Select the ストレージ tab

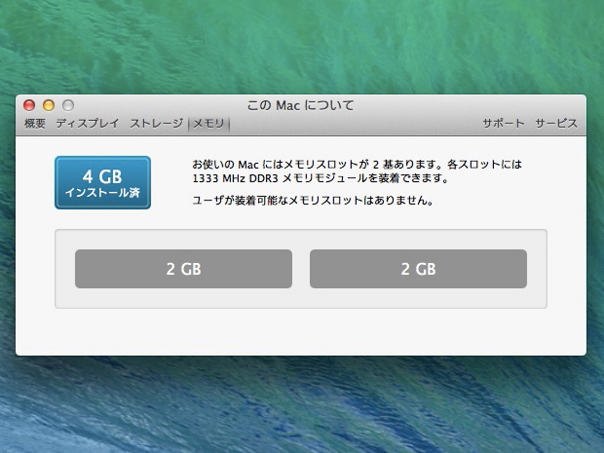(156, 123)
